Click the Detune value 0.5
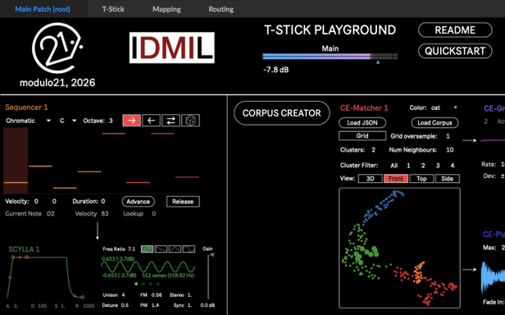The width and height of the screenshot is (505, 315). (x=125, y=305)
